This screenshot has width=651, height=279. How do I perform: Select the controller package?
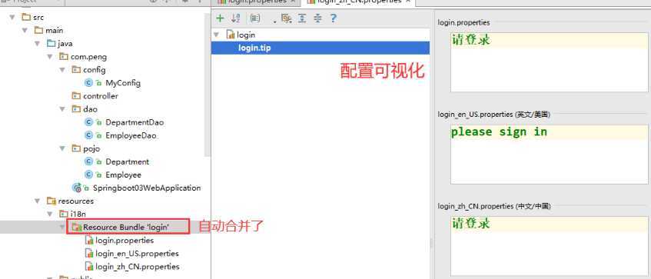(101, 96)
